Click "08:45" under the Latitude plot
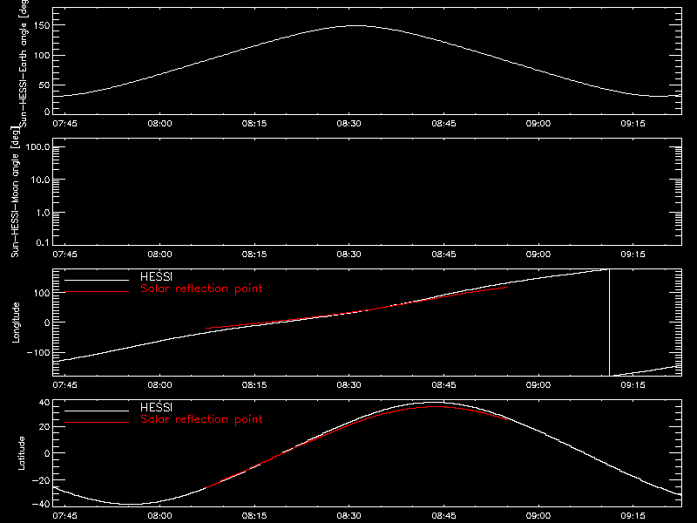 (443, 515)
